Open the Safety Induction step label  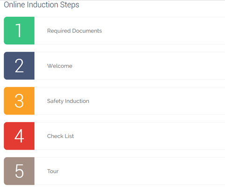(x=68, y=101)
